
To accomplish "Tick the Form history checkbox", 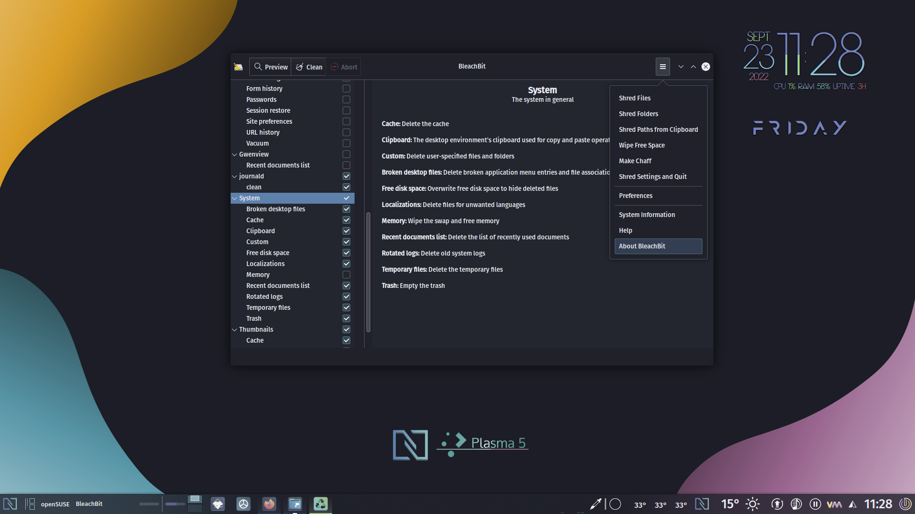I will [x=346, y=89].
